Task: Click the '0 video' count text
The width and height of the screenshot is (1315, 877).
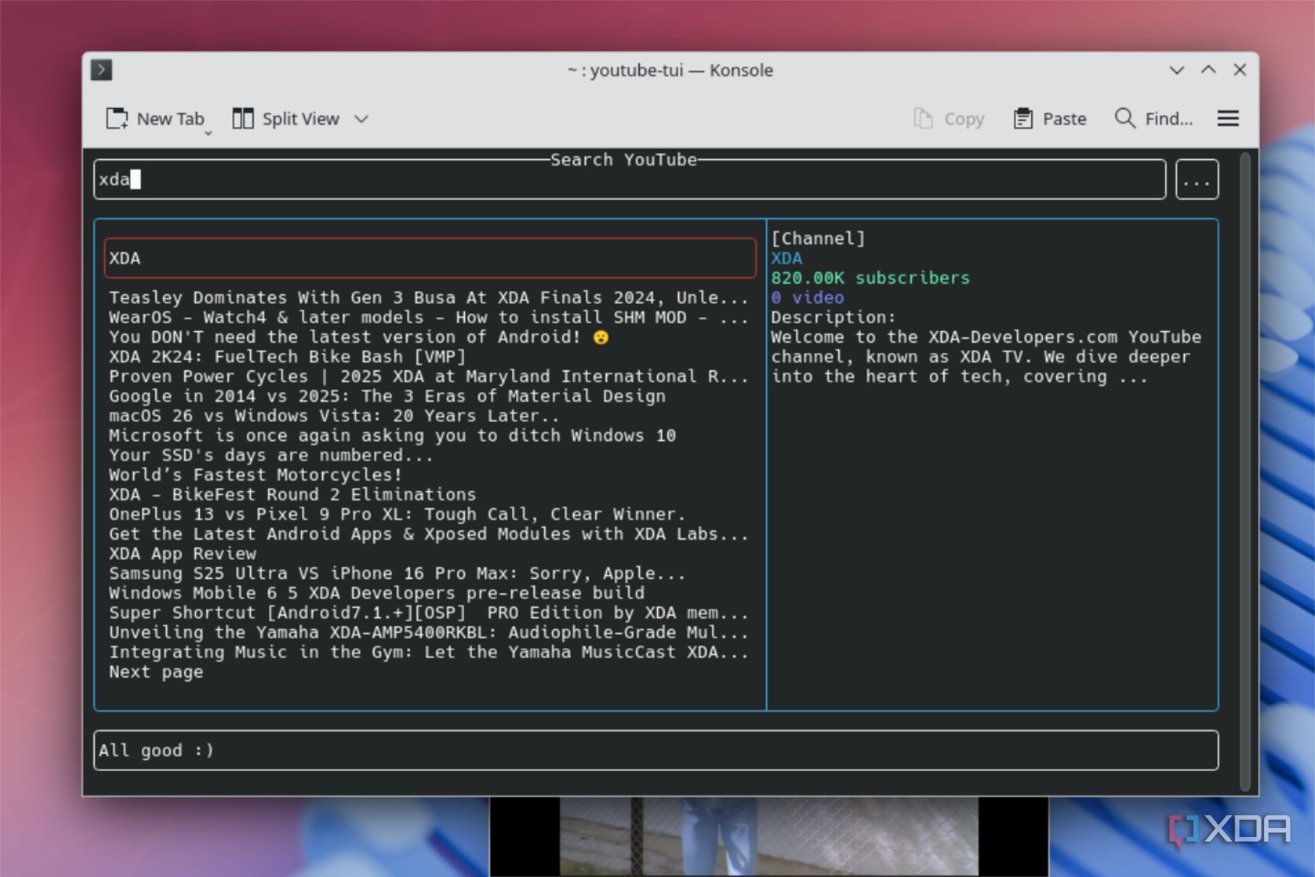Action: [808, 297]
